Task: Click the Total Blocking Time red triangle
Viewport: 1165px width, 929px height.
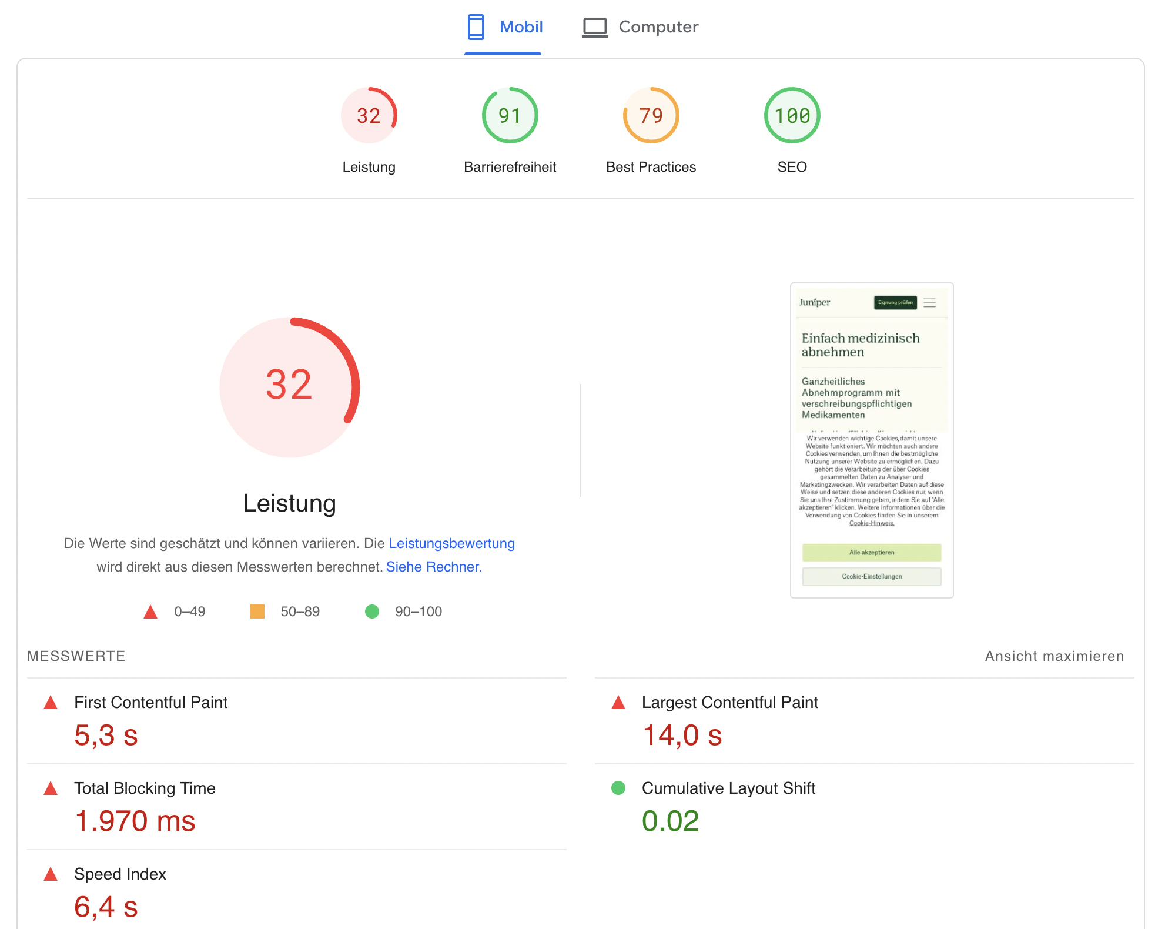Action: point(51,788)
